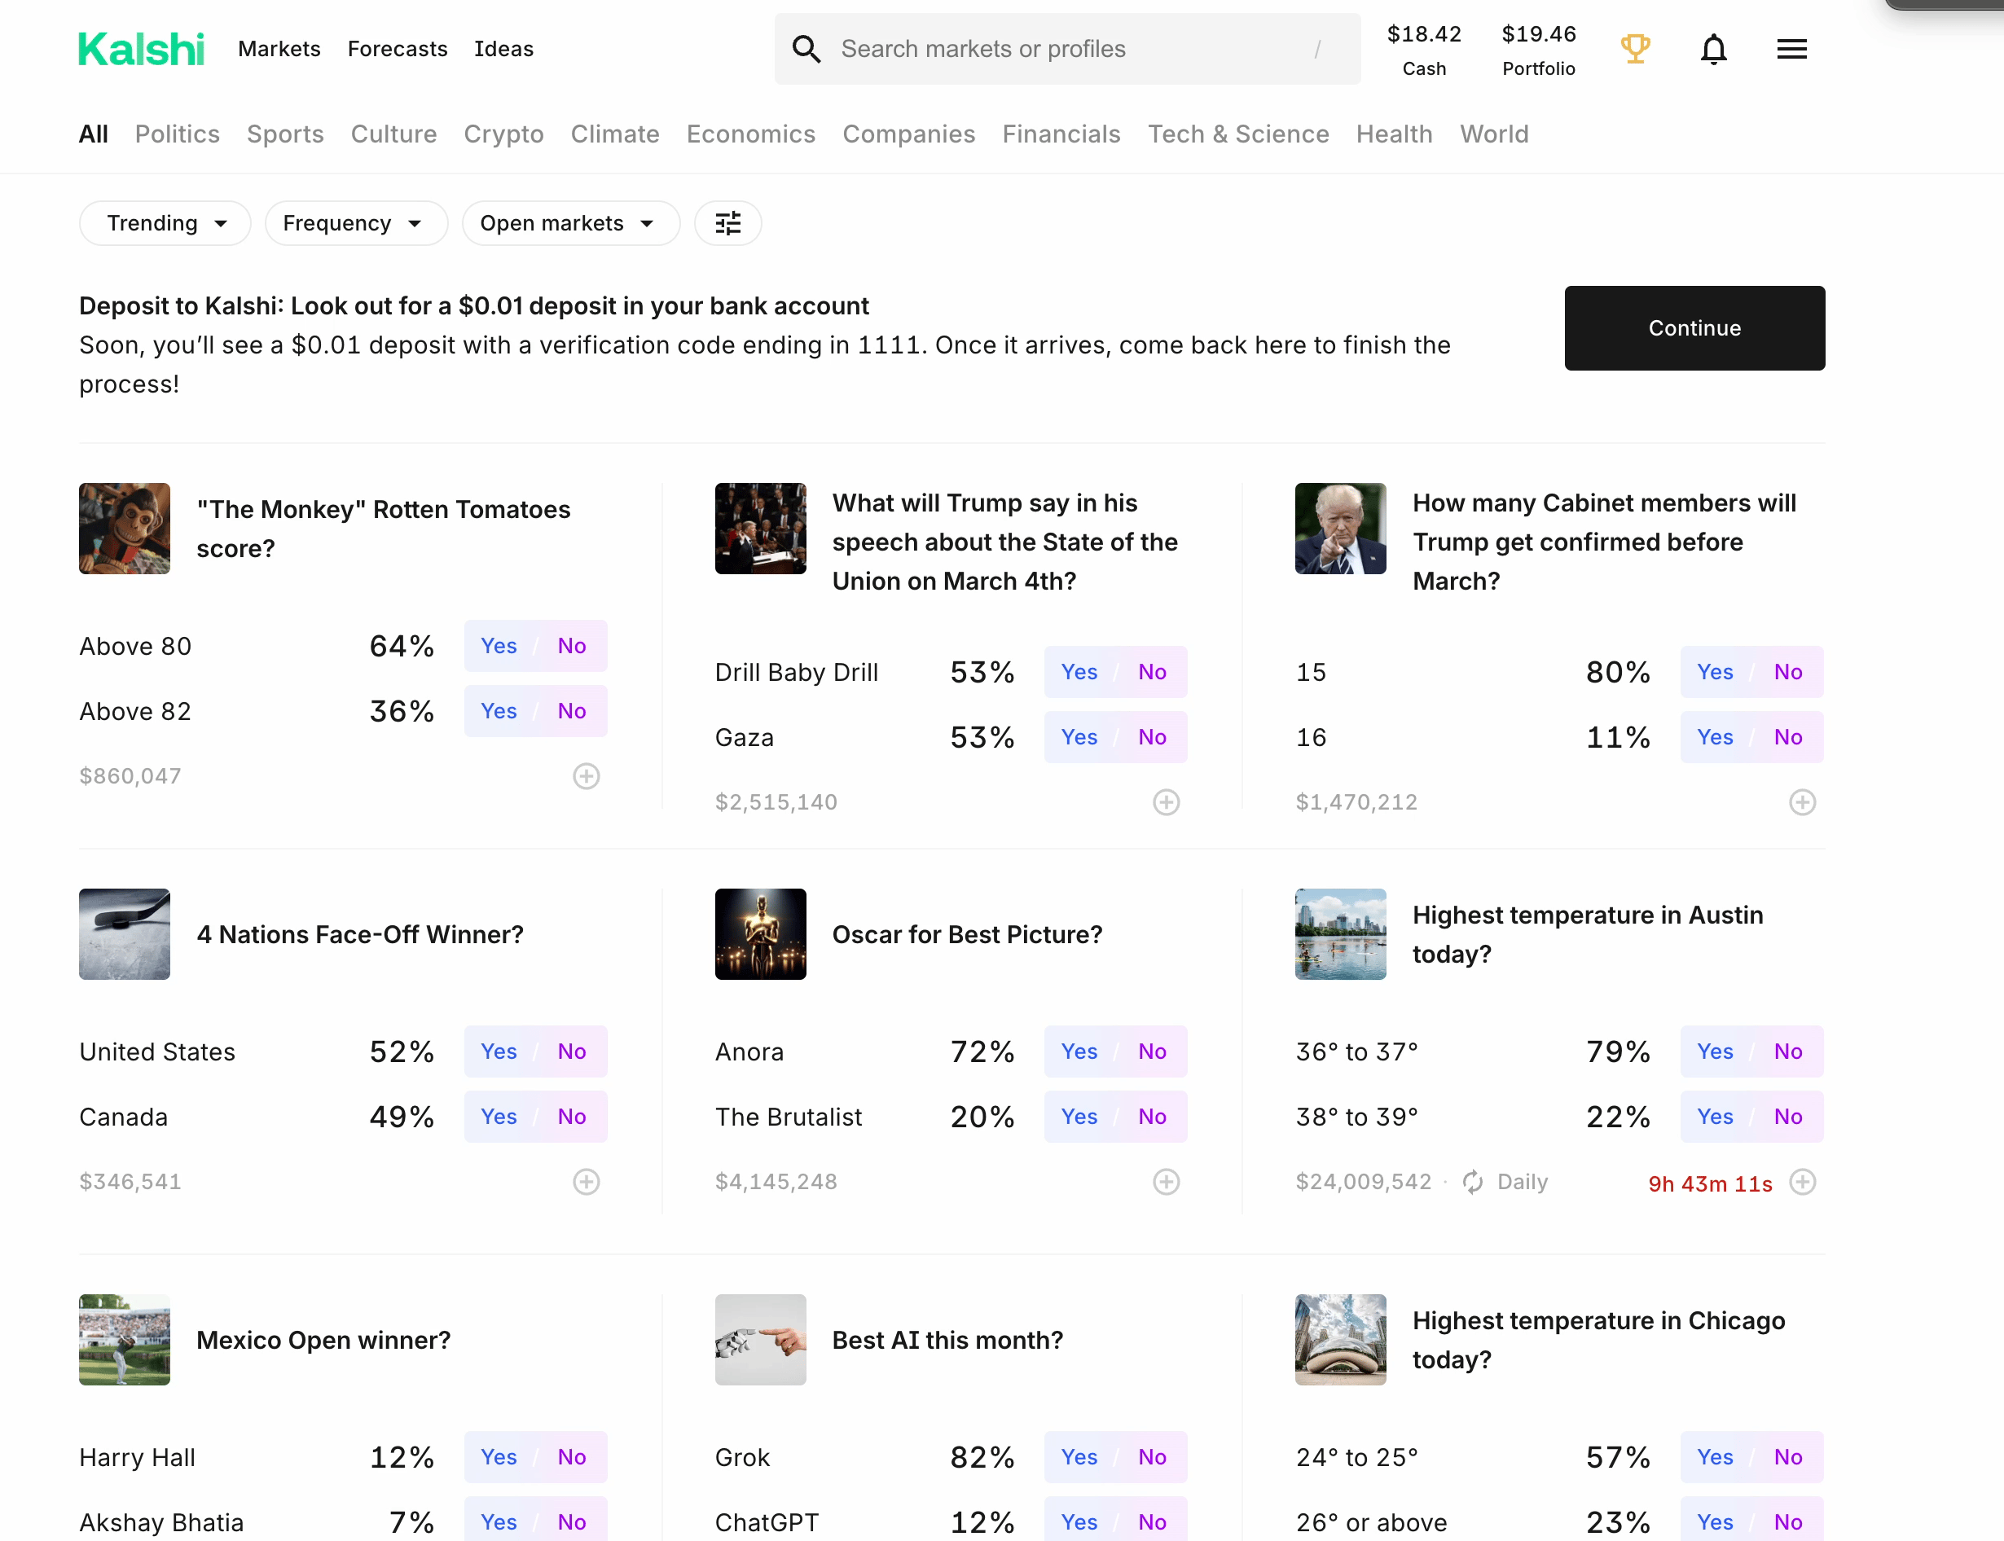
Task: Choose Yes for Anora
Action: pyautogui.click(x=1079, y=1051)
